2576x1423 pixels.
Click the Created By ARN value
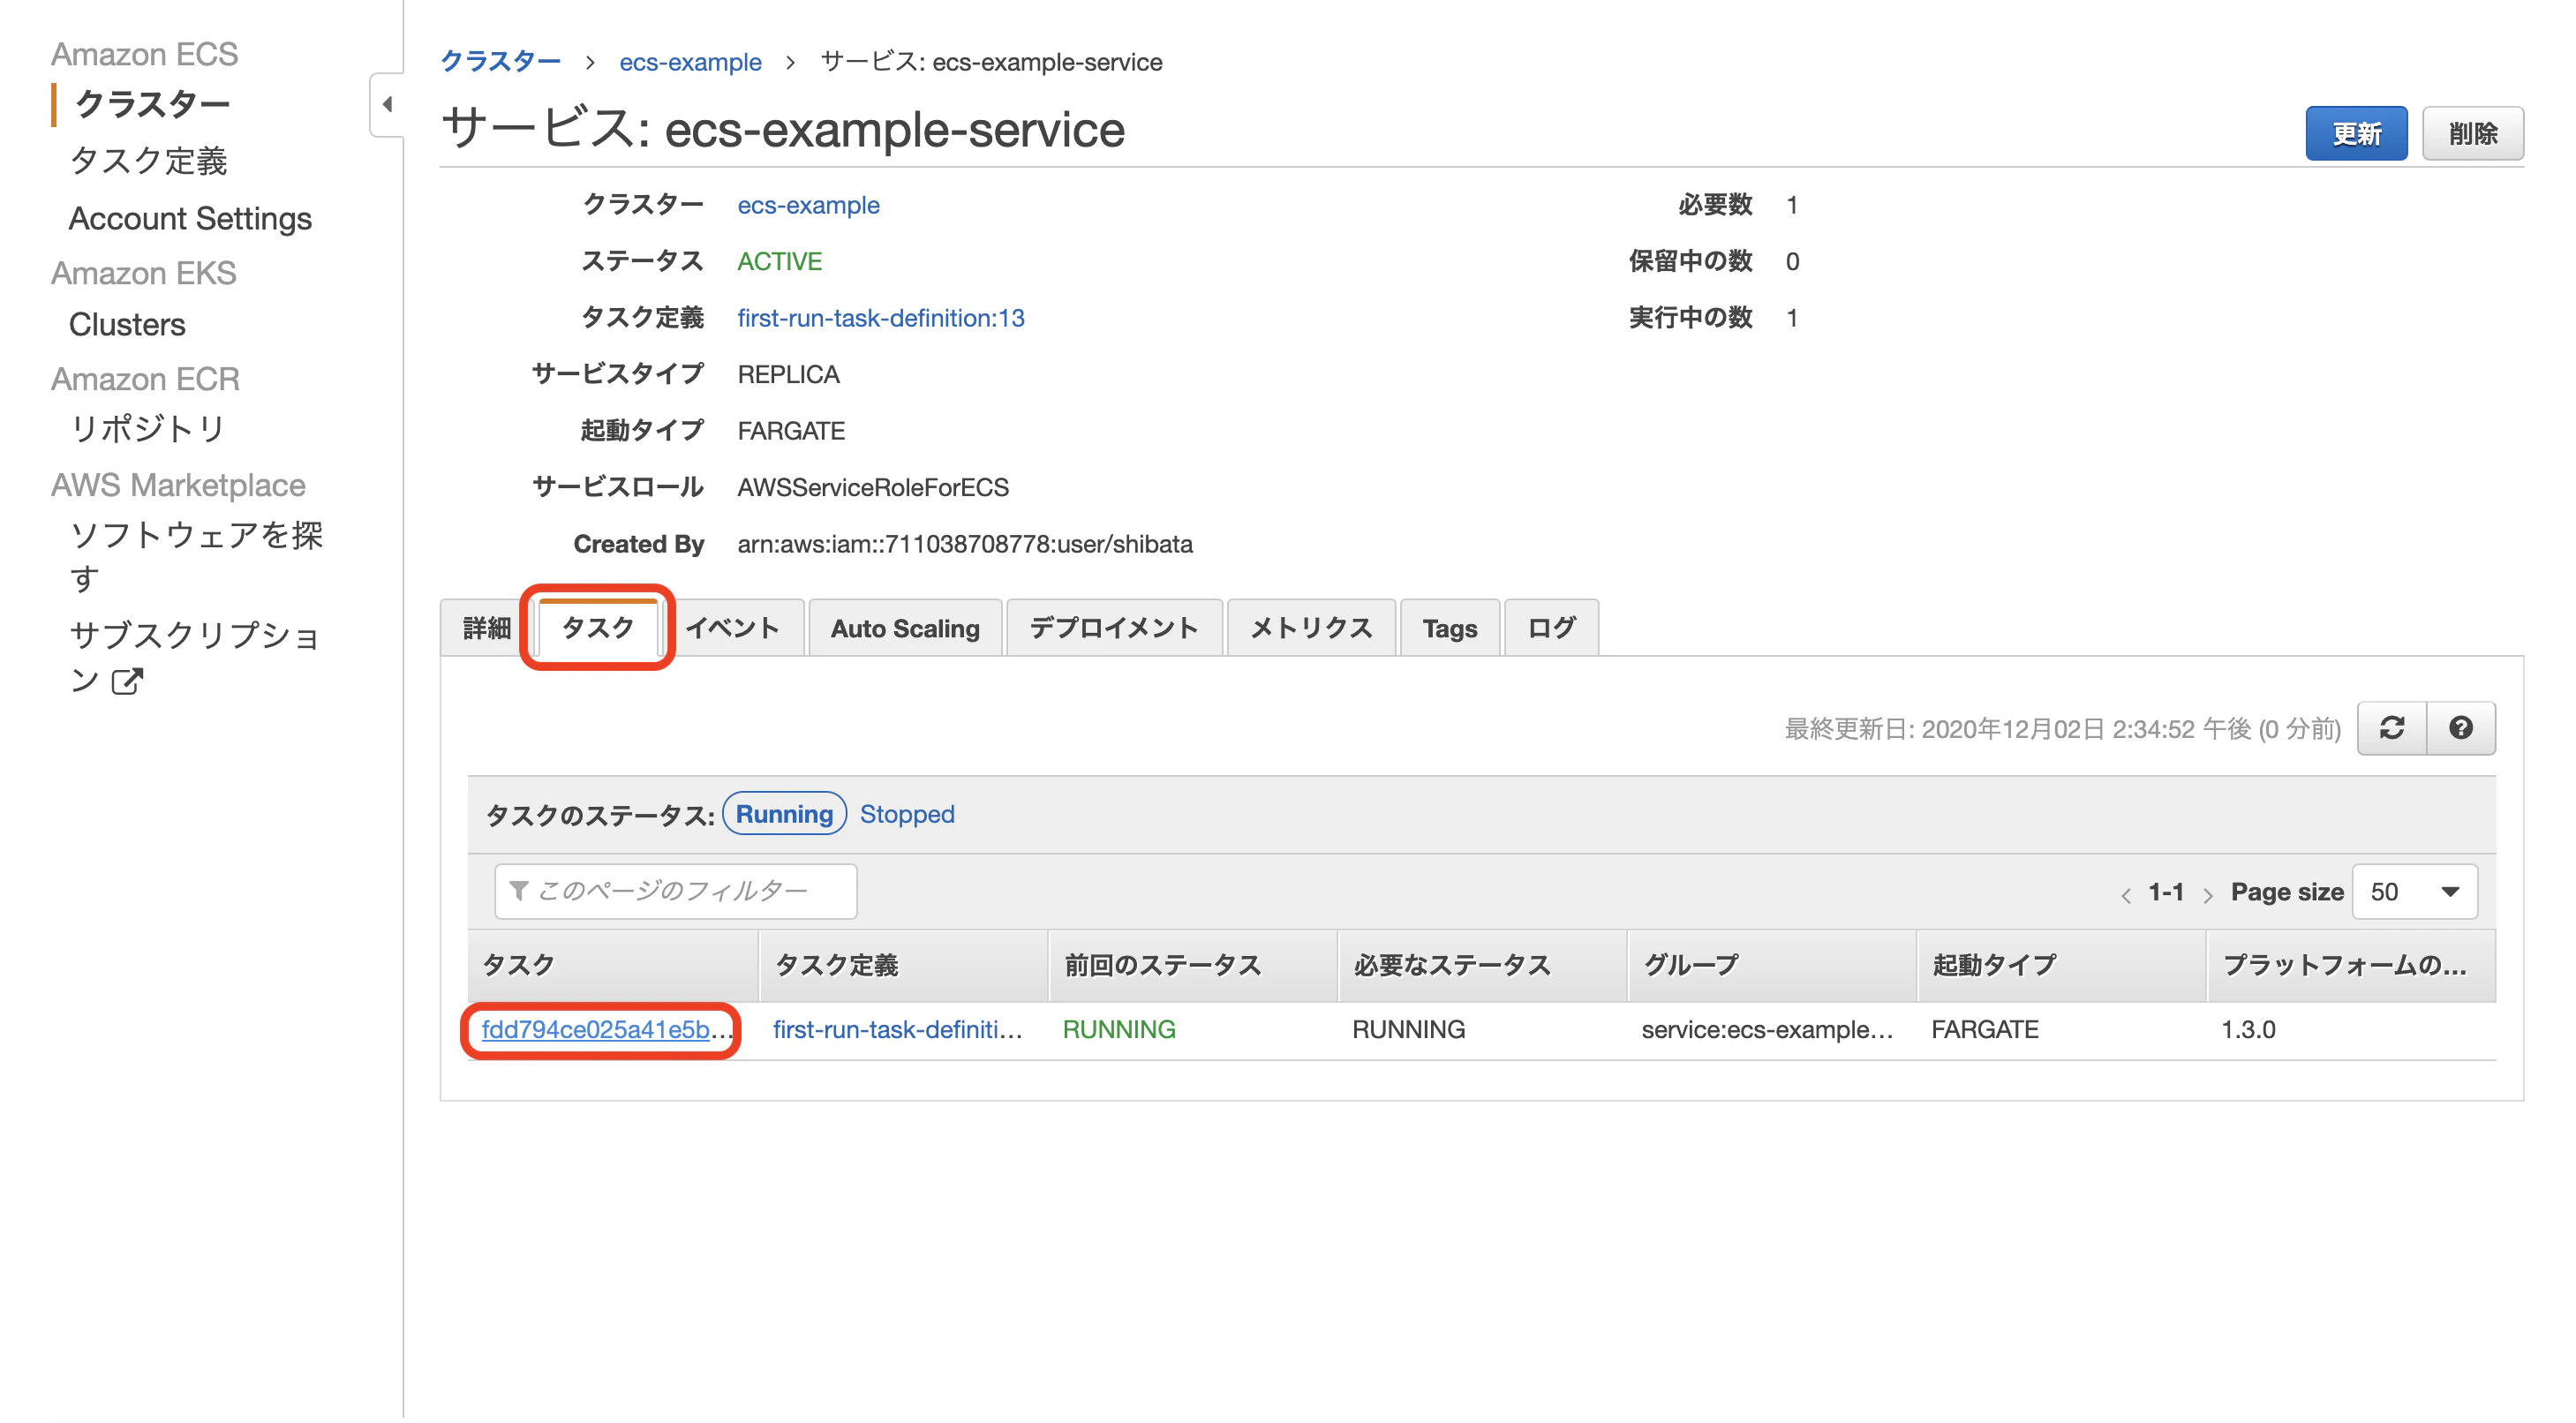(x=965, y=544)
